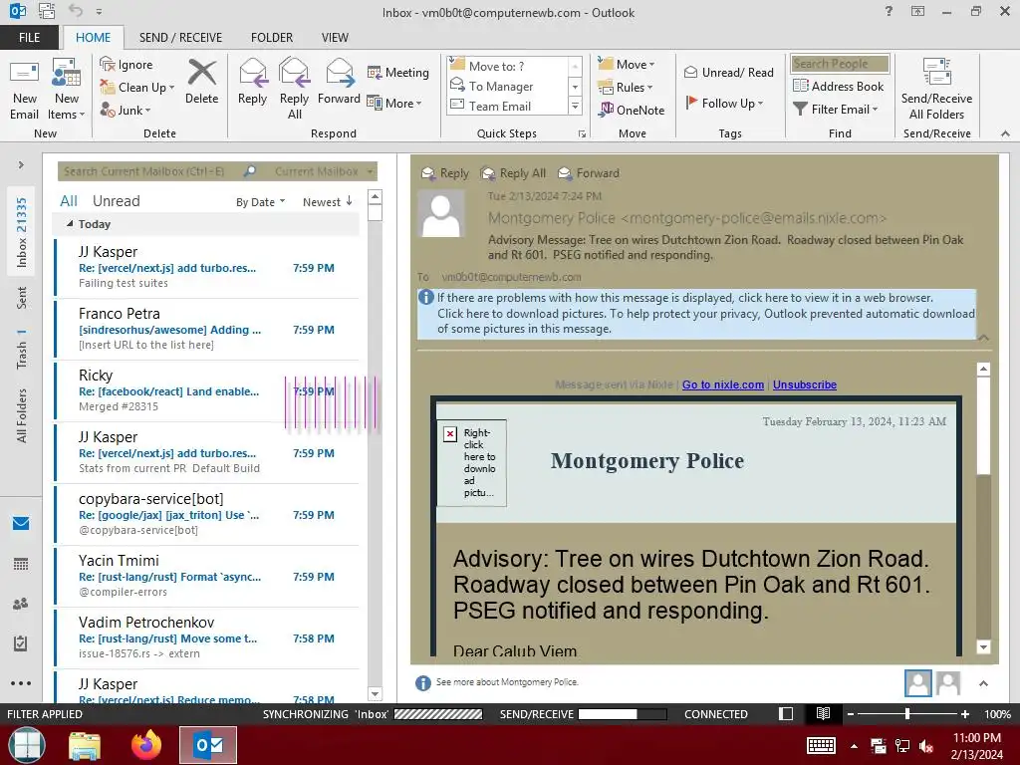Open the Filter Email dropdown
This screenshot has height=765, width=1020.
tap(836, 110)
